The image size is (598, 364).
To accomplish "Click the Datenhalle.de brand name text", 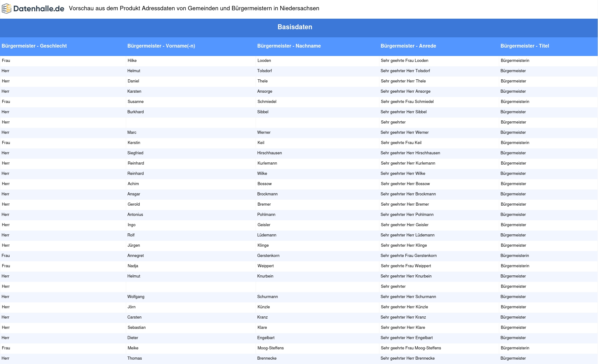I will click(x=39, y=9).
